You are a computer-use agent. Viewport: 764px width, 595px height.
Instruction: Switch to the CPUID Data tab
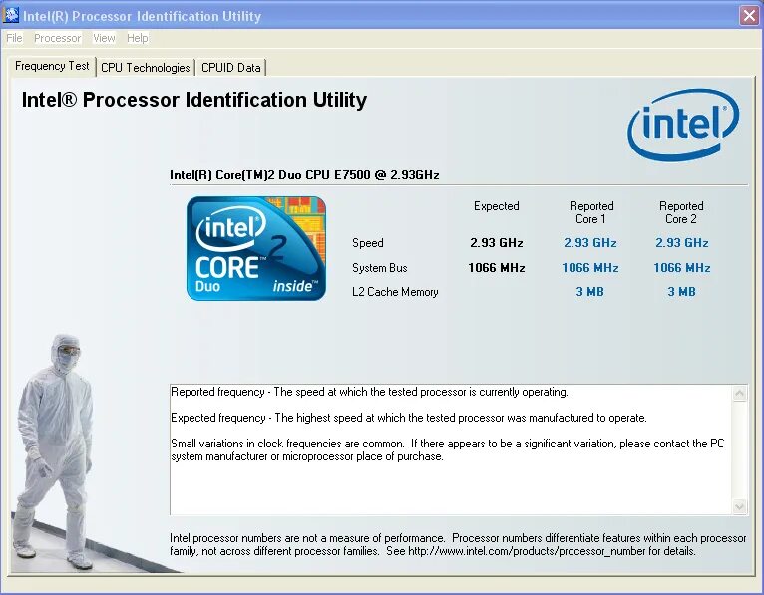231,67
